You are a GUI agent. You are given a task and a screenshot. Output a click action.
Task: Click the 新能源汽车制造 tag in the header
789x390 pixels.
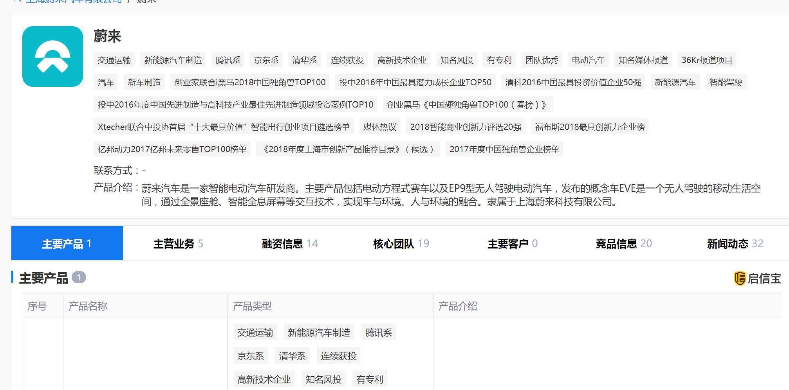point(173,60)
